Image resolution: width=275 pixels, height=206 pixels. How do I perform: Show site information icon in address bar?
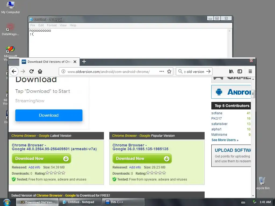click(63, 71)
